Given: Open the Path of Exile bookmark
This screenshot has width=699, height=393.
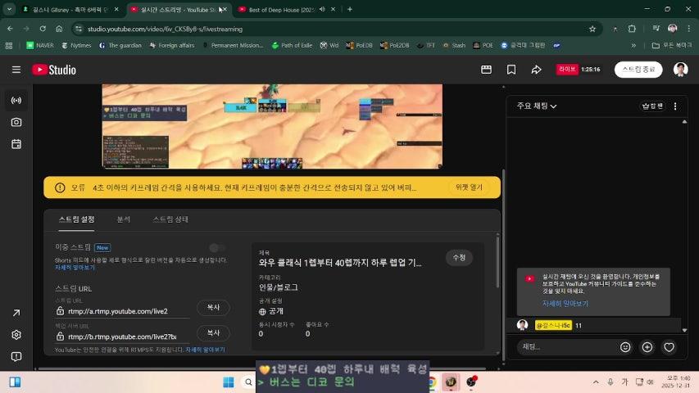Looking at the screenshot, I should [x=292, y=46].
